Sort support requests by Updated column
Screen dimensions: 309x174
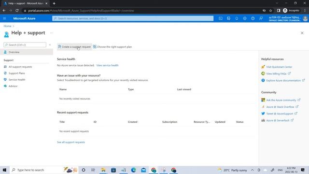[x=220, y=122]
